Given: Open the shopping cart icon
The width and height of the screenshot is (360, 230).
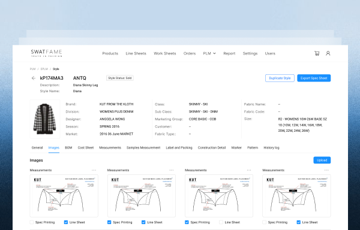Looking at the screenshot, I should [x=317, y=53].
